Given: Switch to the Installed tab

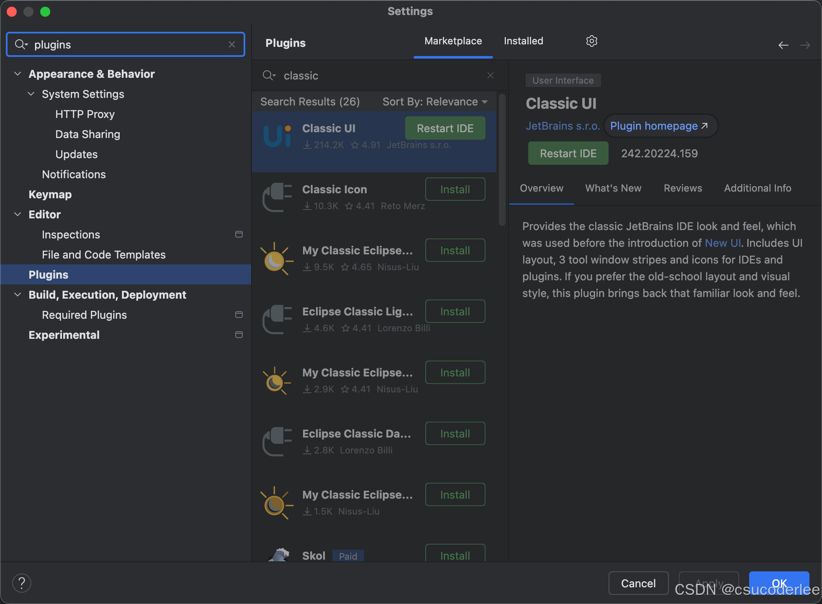Looking at the screenshot, I should 523,41.
